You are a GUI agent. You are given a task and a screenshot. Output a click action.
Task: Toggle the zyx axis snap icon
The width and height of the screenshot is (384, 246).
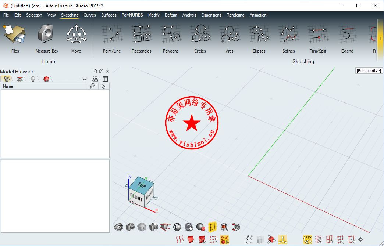tap(307, 240)
